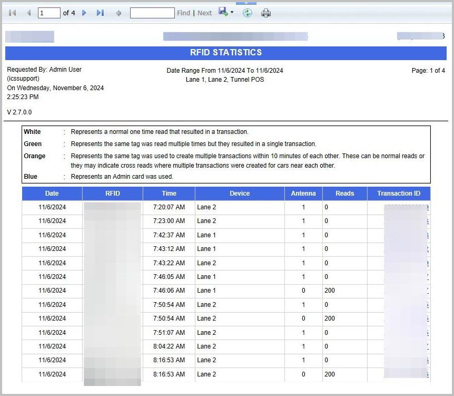Image resolution: width=454 pixels, height=396 pixels.
Task: Click the export report save icon
Action: click(x=223, y=12)
